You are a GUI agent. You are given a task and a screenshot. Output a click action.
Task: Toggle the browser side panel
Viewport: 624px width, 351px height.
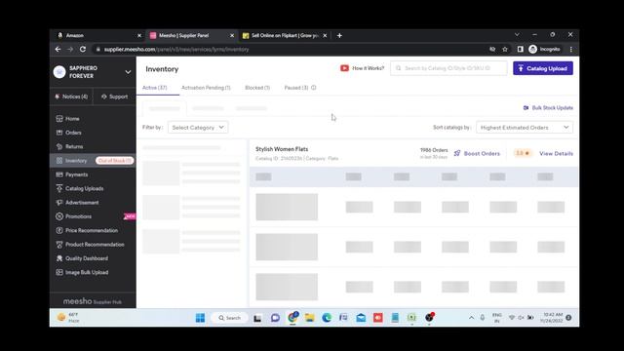click(520, 49)
